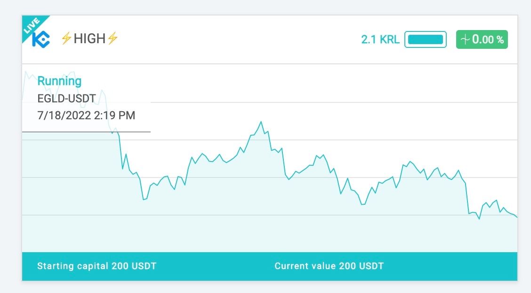Click the 7/18/2022 2:19 PM start date
This screenshot has height=293, width=531.
click(x=86, y=115)
